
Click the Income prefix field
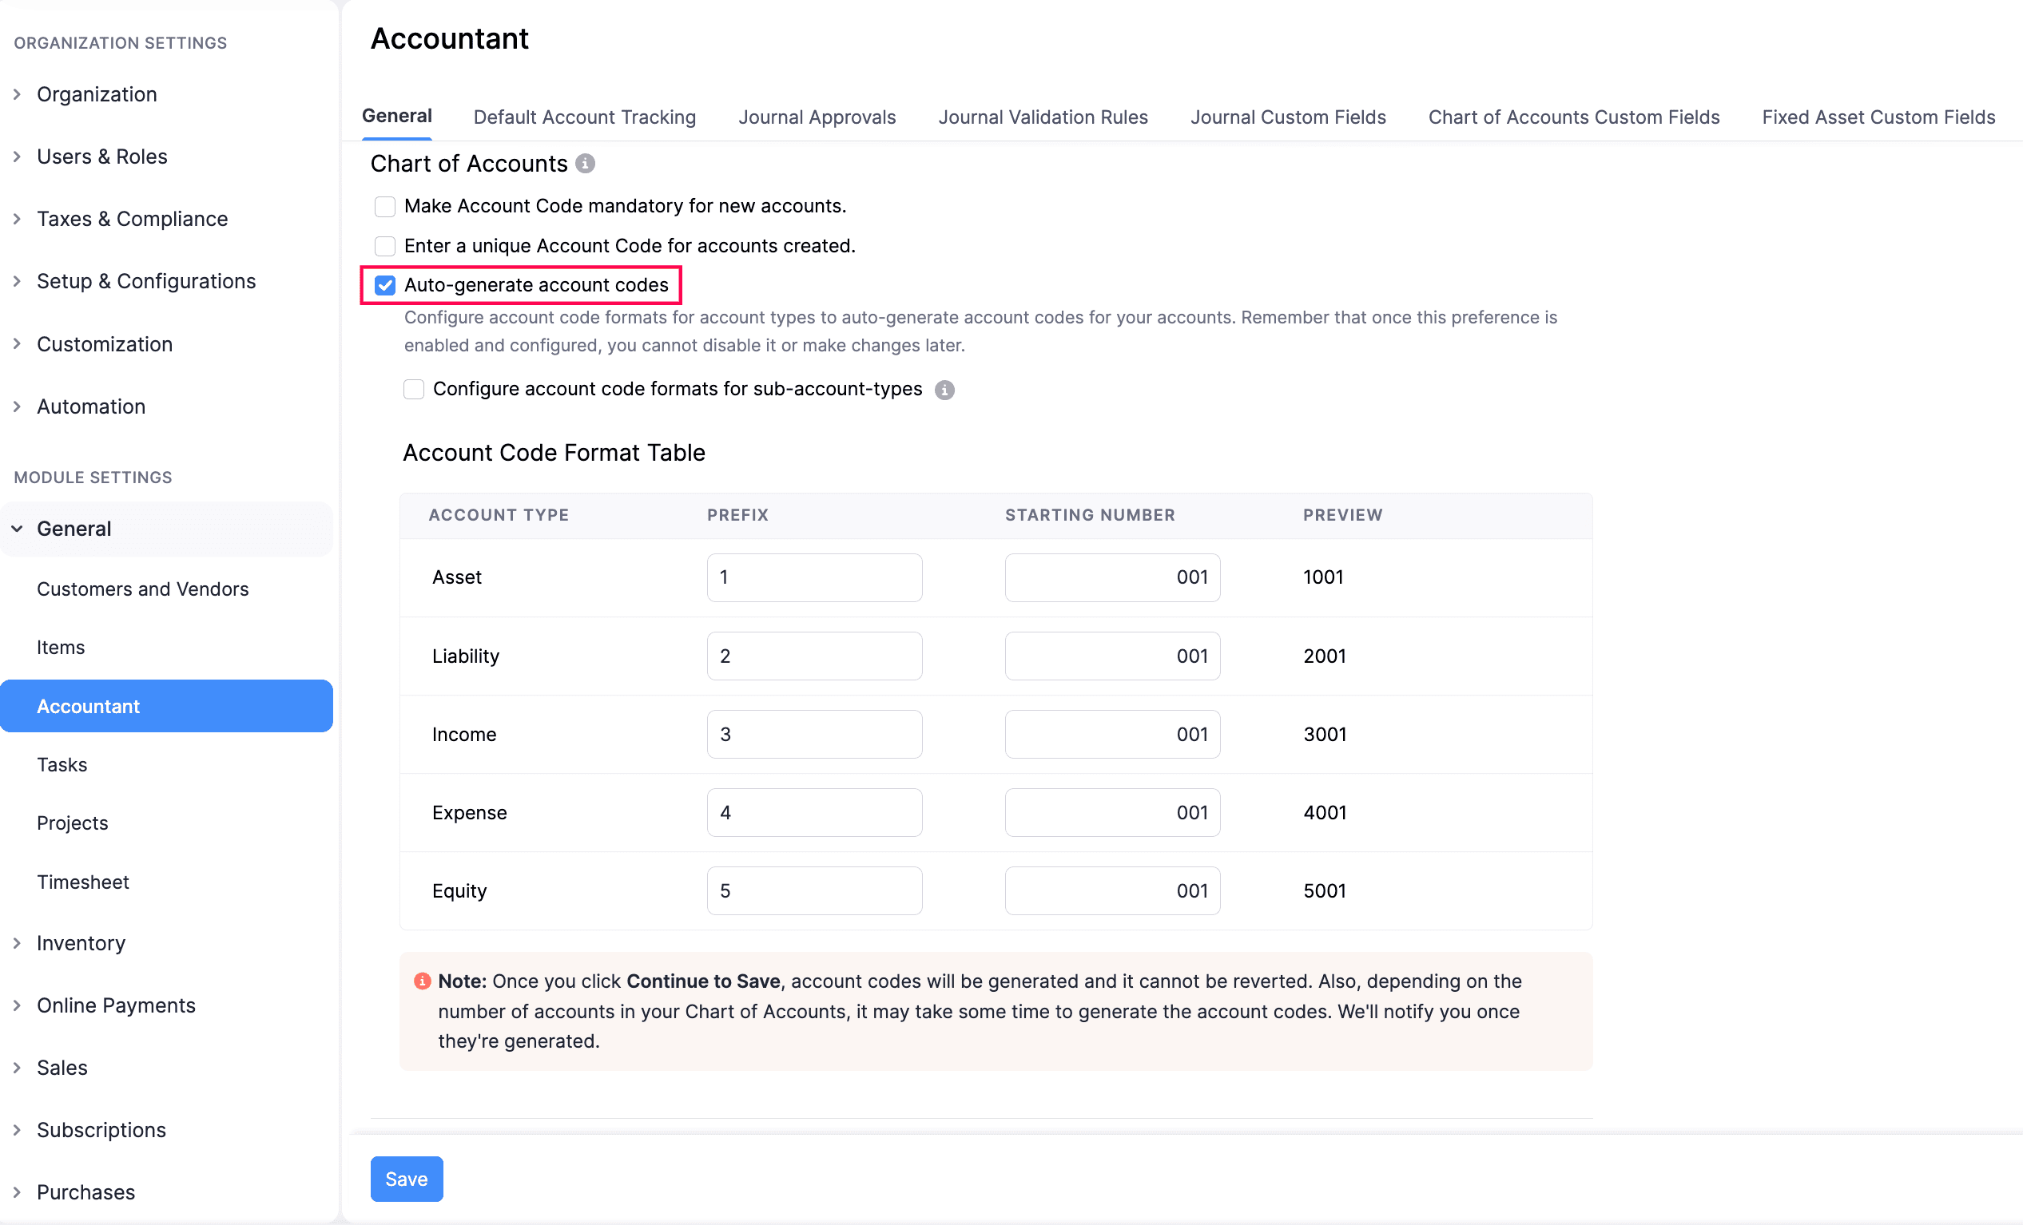[x=814, y=735]
